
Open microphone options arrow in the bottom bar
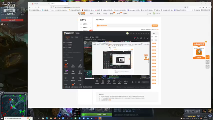point(122,82)
